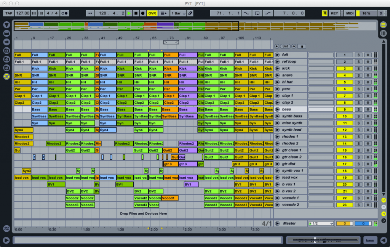390x247 pixels.
Task: Click the Follow playback icon
Action: point(90,13)
